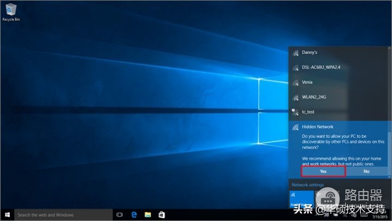Image resolution: width=392 pixels, height=221 pixels.
Task: Open File Explorer from taskbar
Action: tap(148, 215)
